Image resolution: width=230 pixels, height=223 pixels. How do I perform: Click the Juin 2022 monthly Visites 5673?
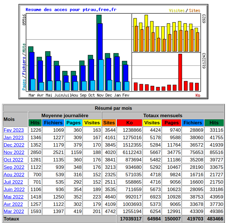click(x=155, y=190)
